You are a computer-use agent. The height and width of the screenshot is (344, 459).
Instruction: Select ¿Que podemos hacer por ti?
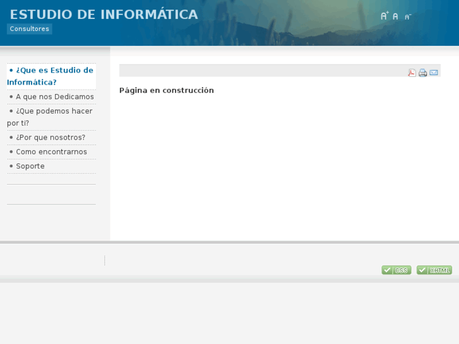point(52,117)
